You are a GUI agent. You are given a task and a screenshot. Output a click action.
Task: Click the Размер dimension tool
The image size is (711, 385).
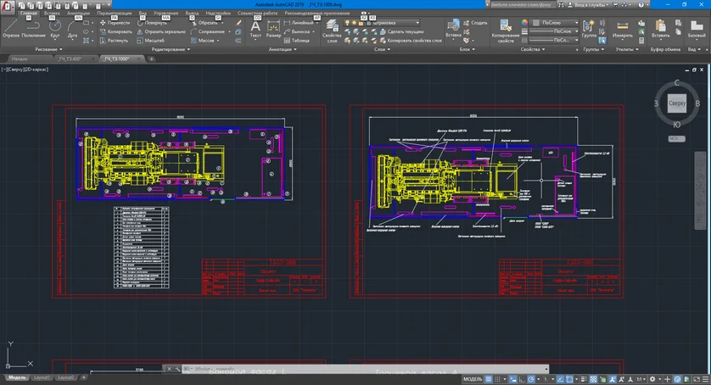273,28
